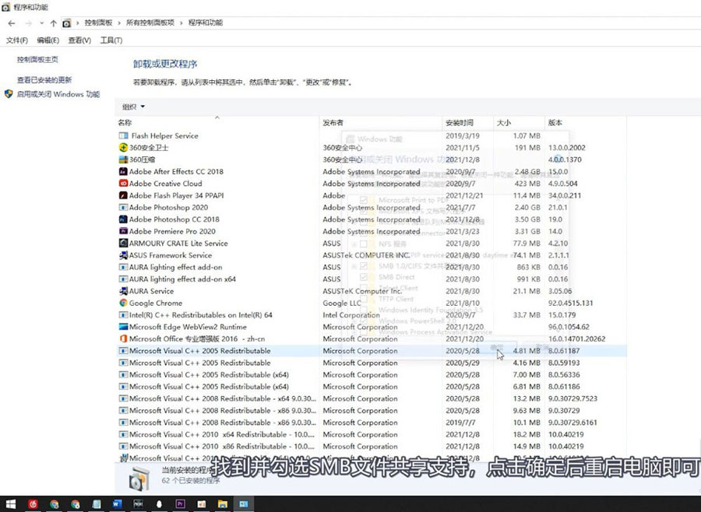The height and width of the screenshot is (512, 701).
Task: Open the QQ penguin taskbar icon
Action: (159, 504)
